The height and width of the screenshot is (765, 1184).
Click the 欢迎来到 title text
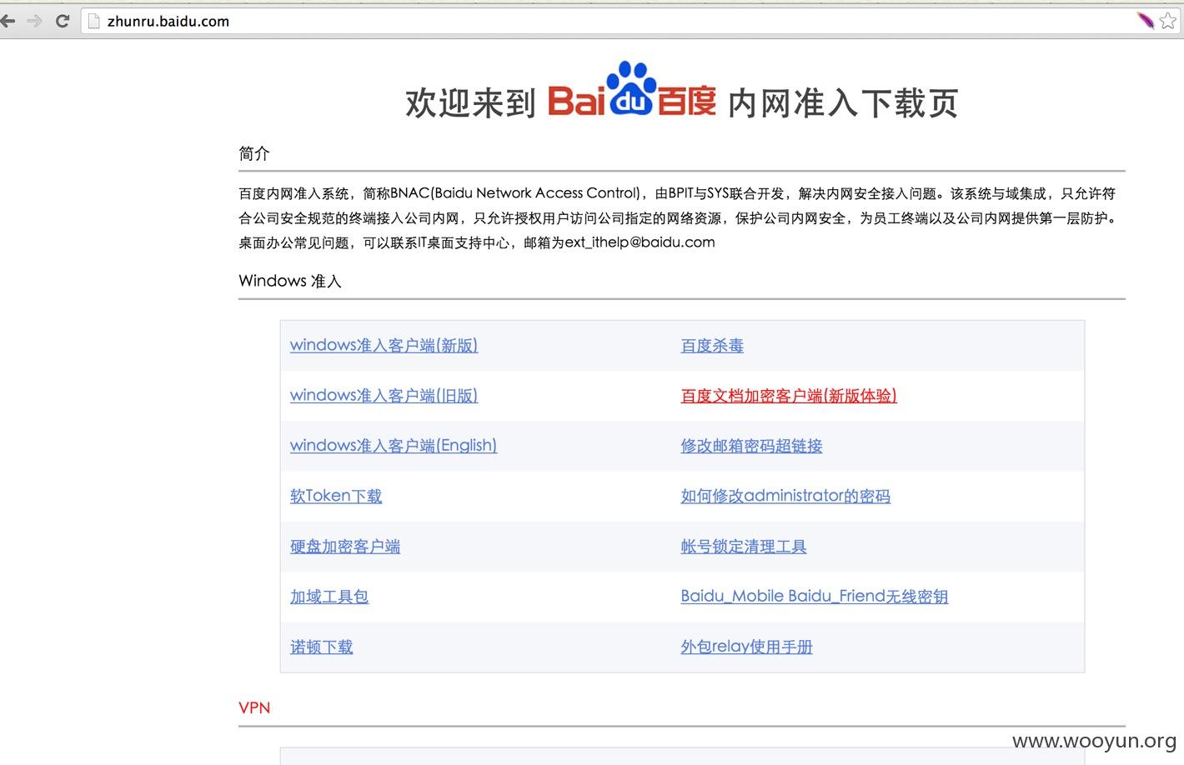point(470,103)
